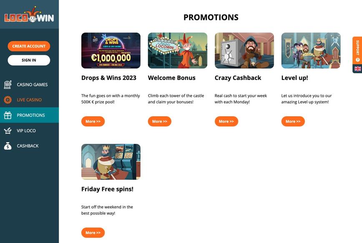Image resolution: width=362 pixels, height=243 pixels.
Task: Click the roulette wheel Live Casino icon
Action: [8, 99]
